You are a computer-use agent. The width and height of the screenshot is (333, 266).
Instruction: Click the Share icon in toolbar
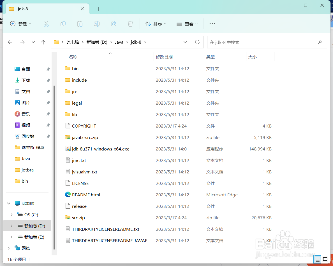tap(114, 24)
